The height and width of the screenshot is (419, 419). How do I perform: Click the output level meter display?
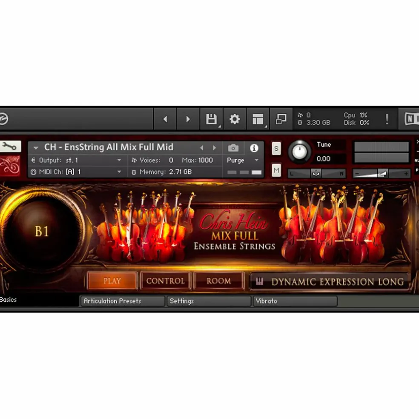pos(382,152)
